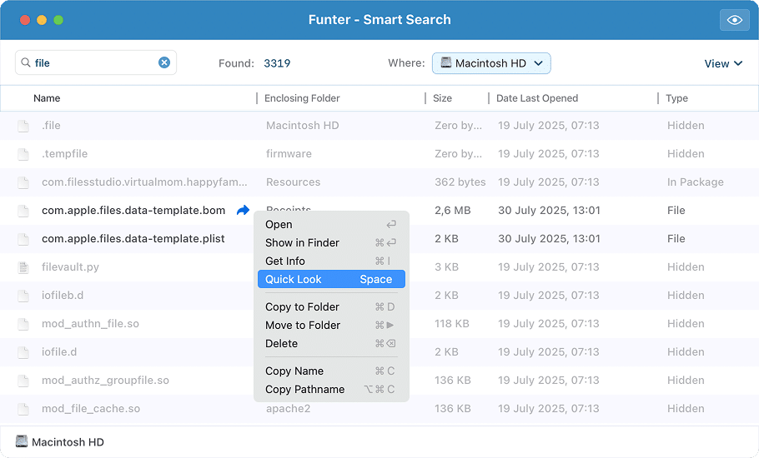Toggle hidden files with the eye button
This screenshot has height=458, width=759.
pos(734,20)
